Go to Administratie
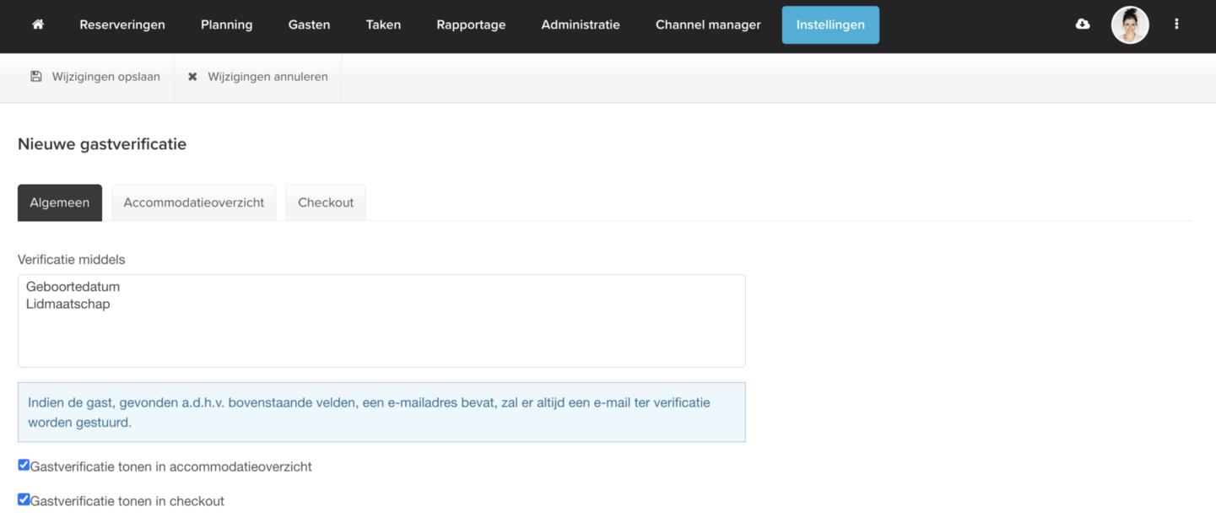The width and height of the screenshot is (1216, 528). coord(581,24)
